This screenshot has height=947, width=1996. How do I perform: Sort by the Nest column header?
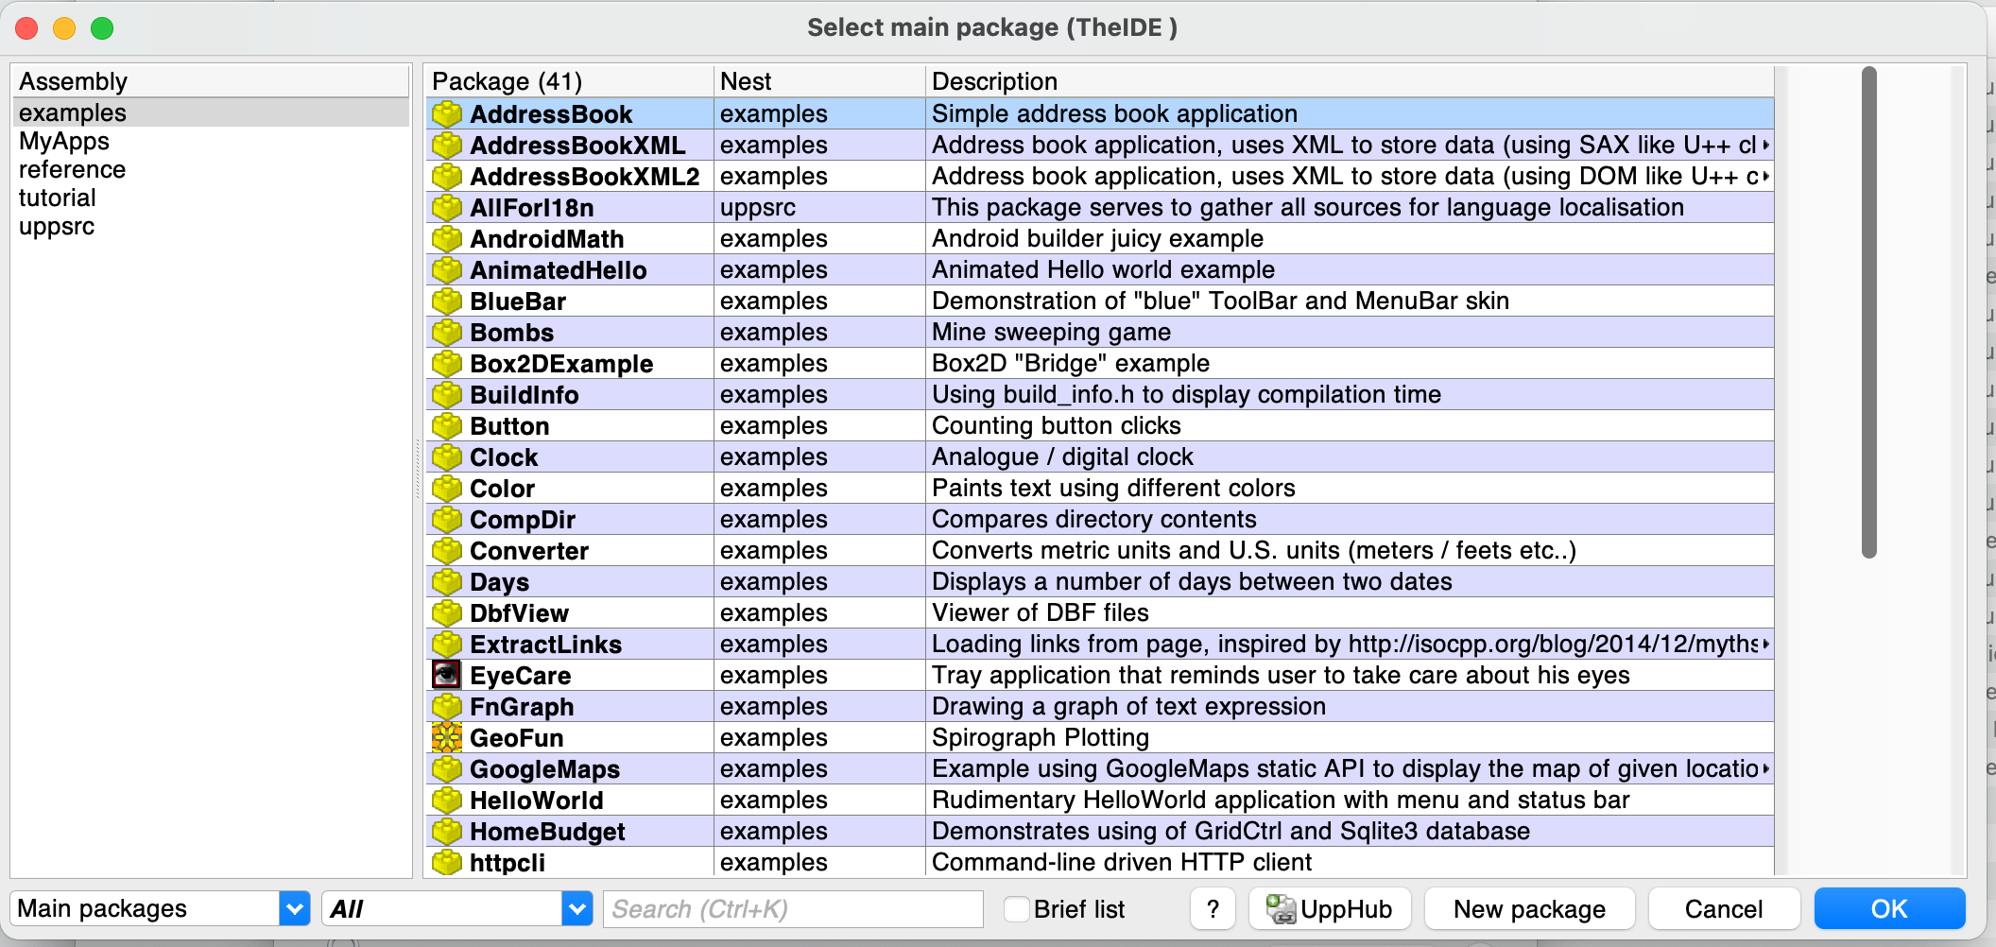818,81
